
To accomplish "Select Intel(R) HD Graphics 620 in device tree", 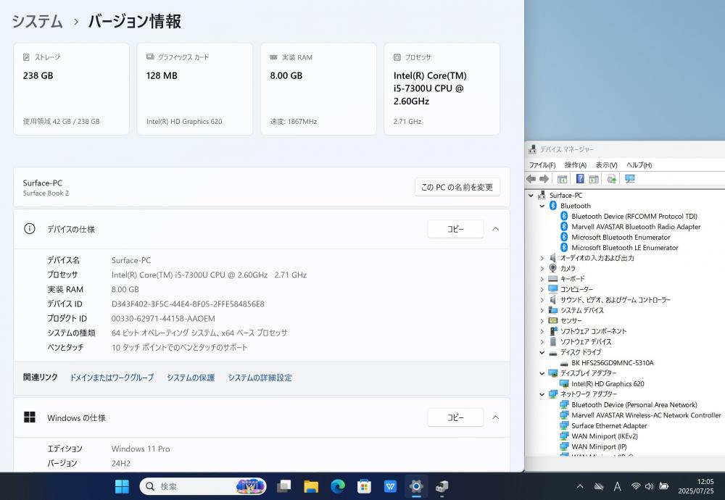I will [608, 384].
